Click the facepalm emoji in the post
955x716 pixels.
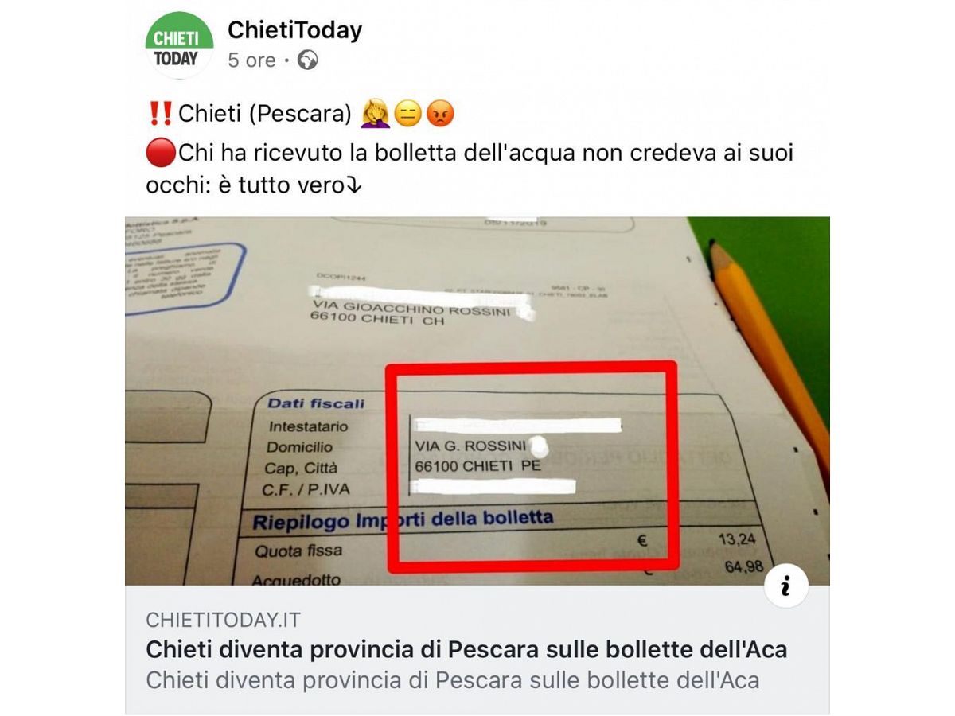pyautogui.click(x=376, y=115)
